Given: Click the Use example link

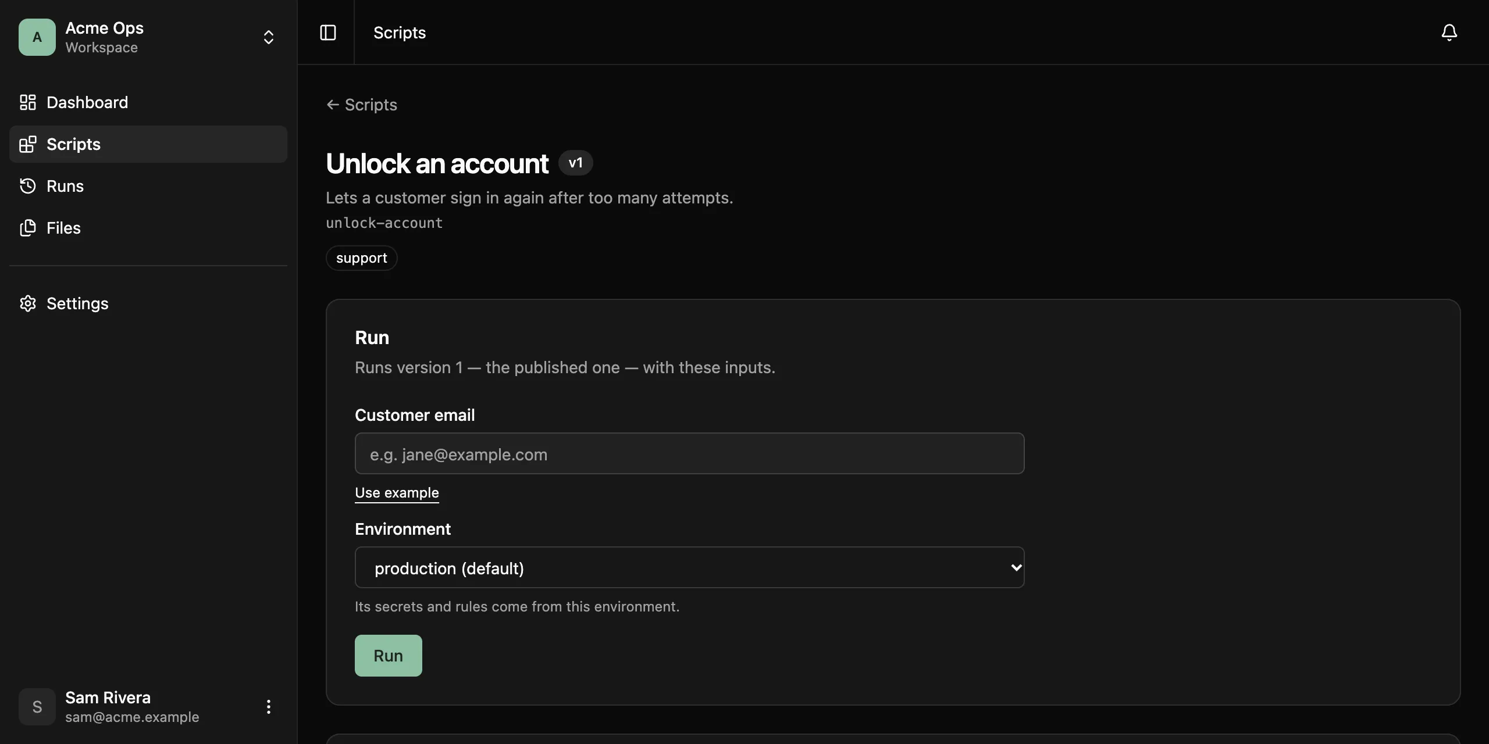Looking at the screenshot, I should (x=397, y=493).
